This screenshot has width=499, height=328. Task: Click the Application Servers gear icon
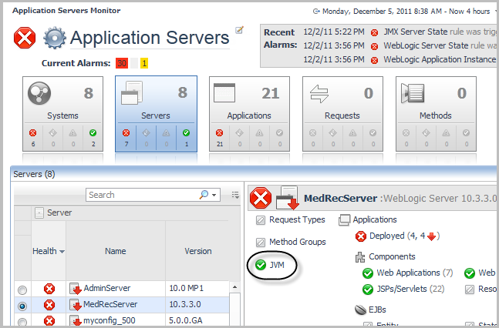55,38
